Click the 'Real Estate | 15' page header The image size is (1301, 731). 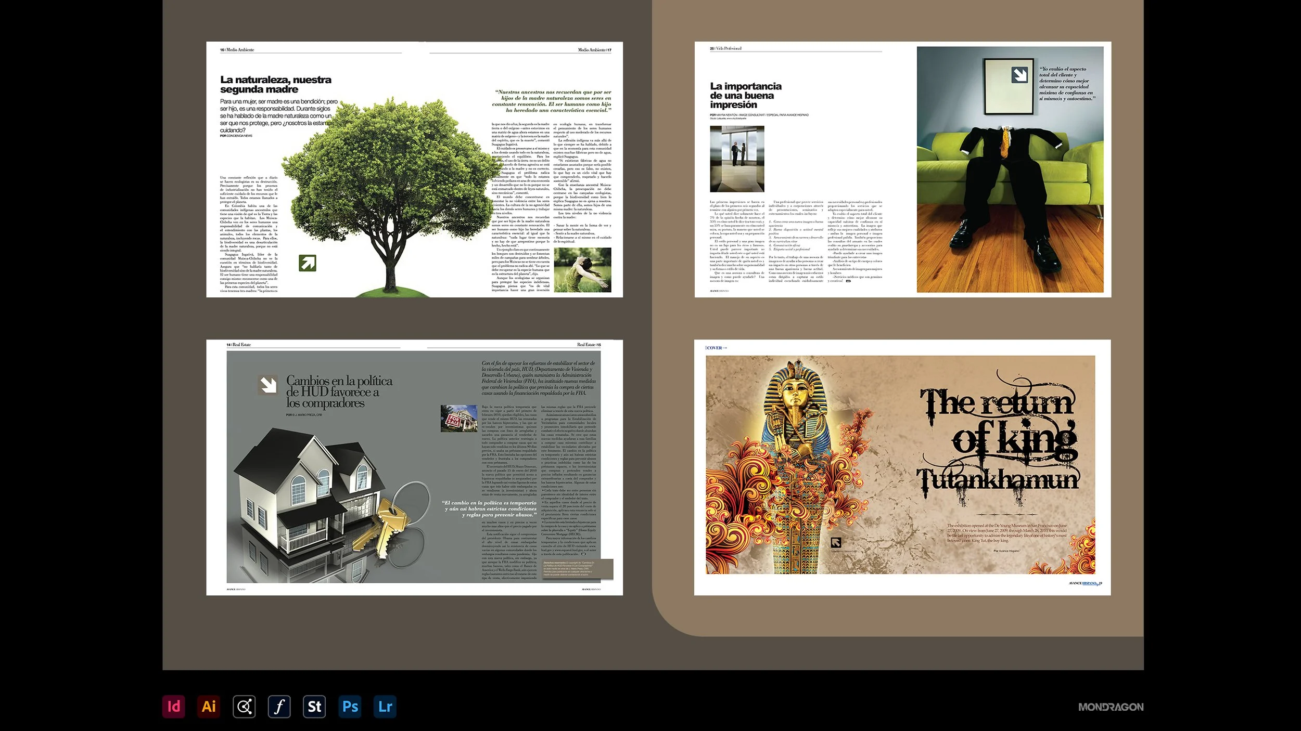589,345
